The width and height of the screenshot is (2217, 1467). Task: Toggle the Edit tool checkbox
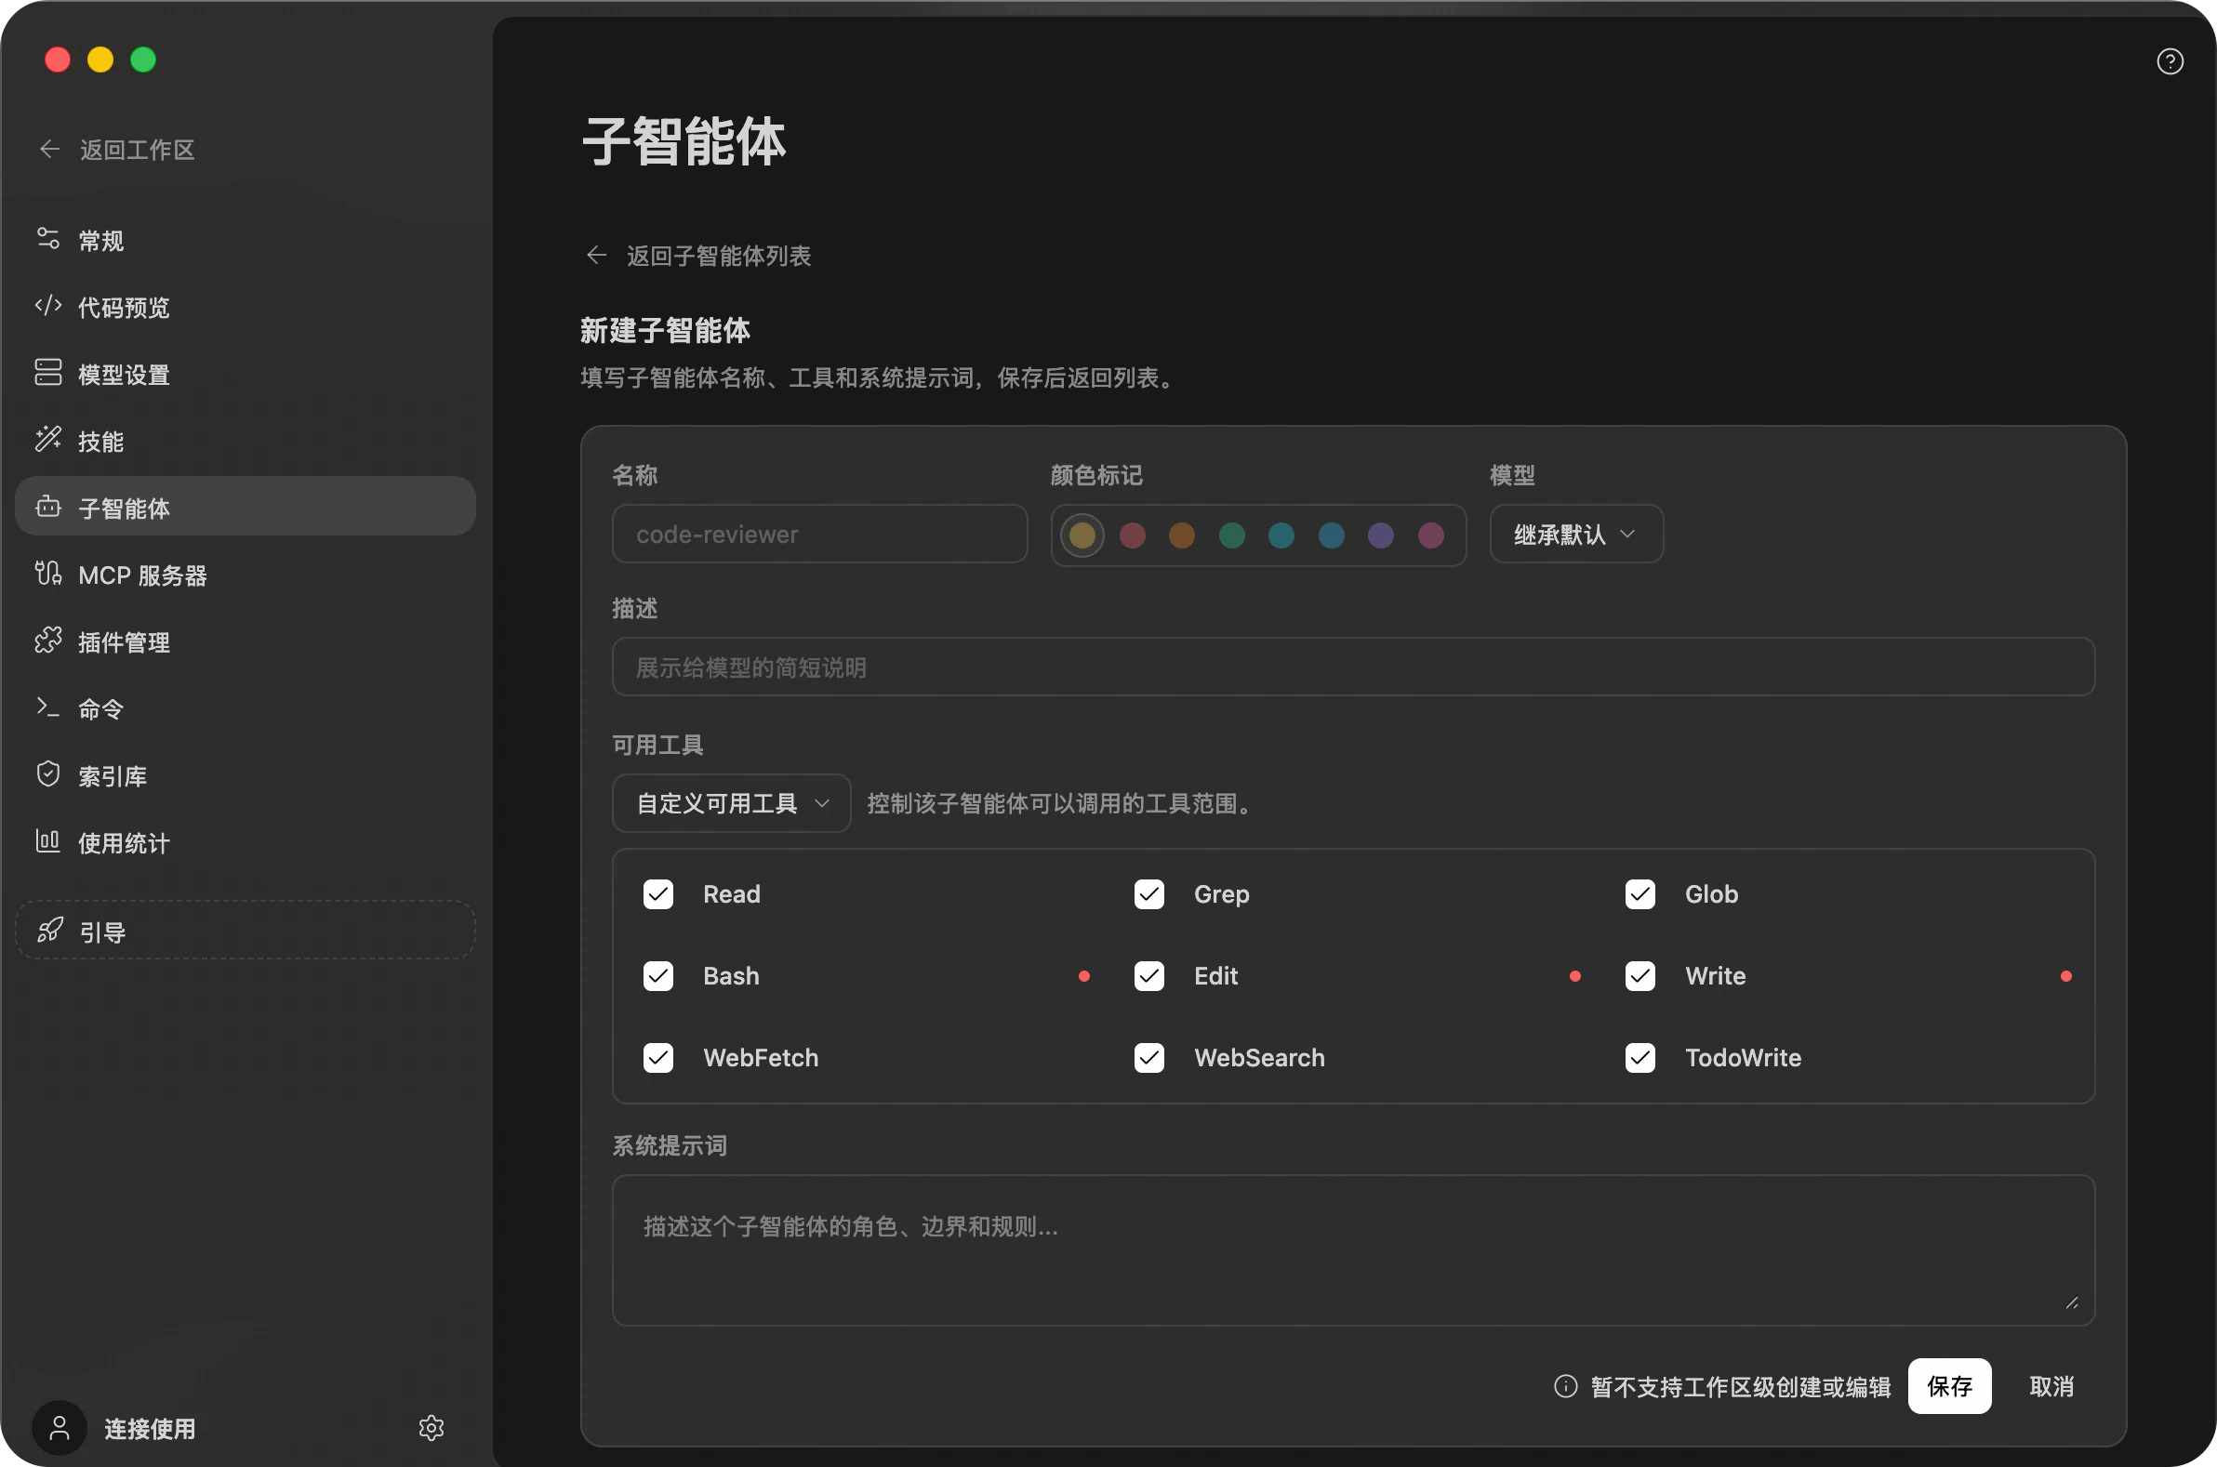(1149, 977)
